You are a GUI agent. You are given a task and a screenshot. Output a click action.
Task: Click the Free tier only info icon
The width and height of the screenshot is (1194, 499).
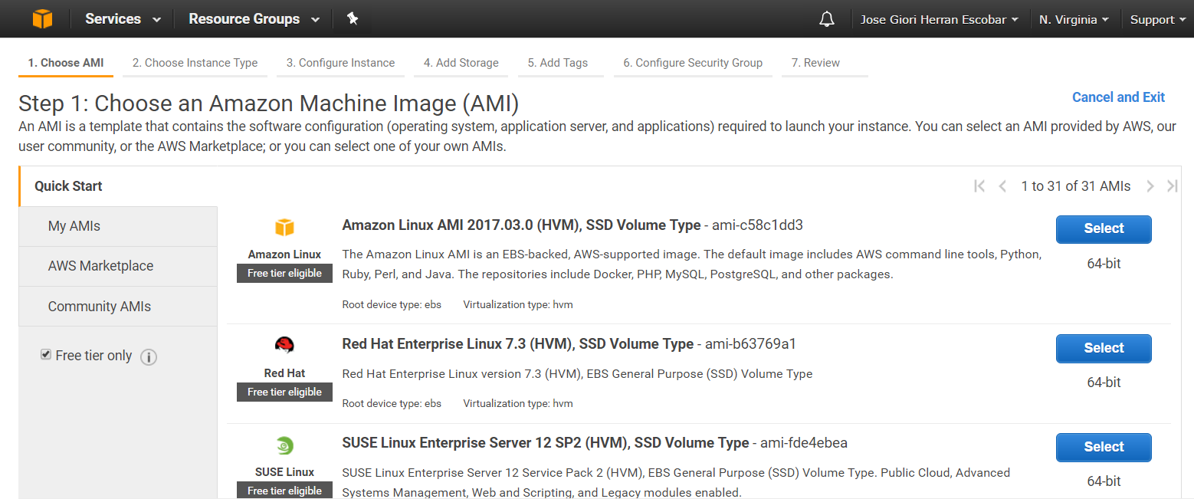(x=149, y=357)
